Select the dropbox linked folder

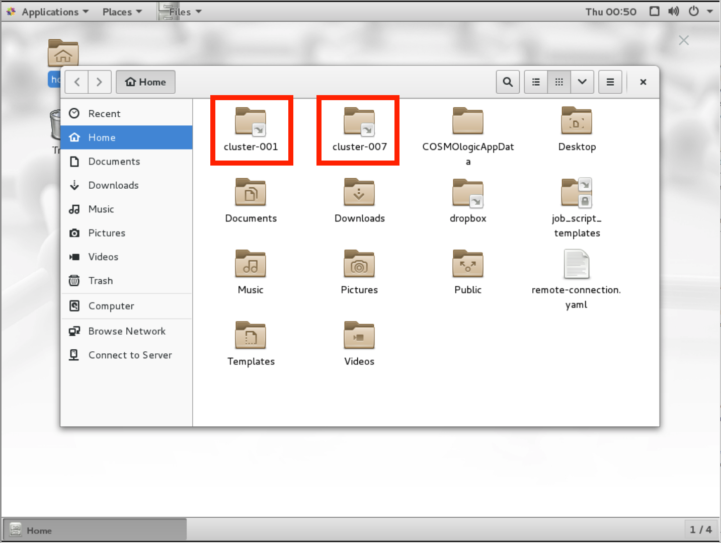(x=468, y=194)
